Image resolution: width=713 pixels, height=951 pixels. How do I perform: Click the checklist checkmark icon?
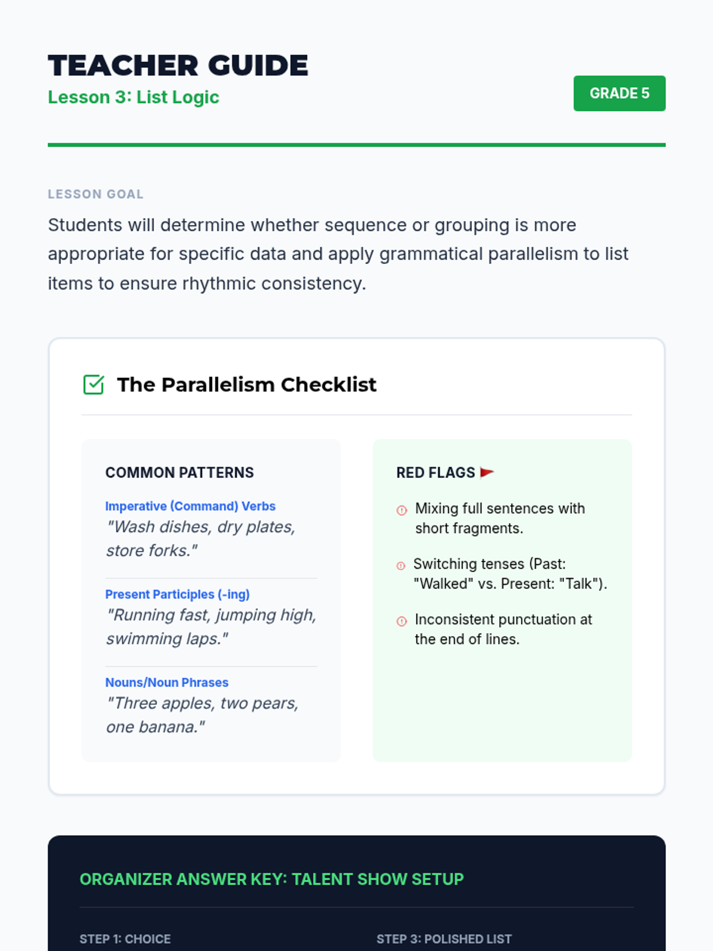tap(94, 385)
